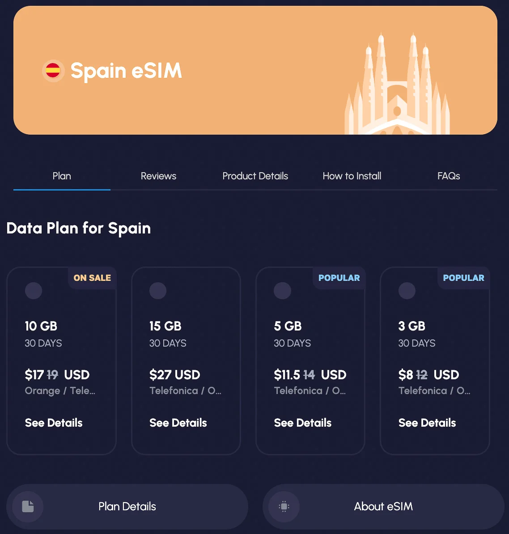509x534 pixels.
Task: Click the chip icon beside About eSIM
Action: point(284,506)
